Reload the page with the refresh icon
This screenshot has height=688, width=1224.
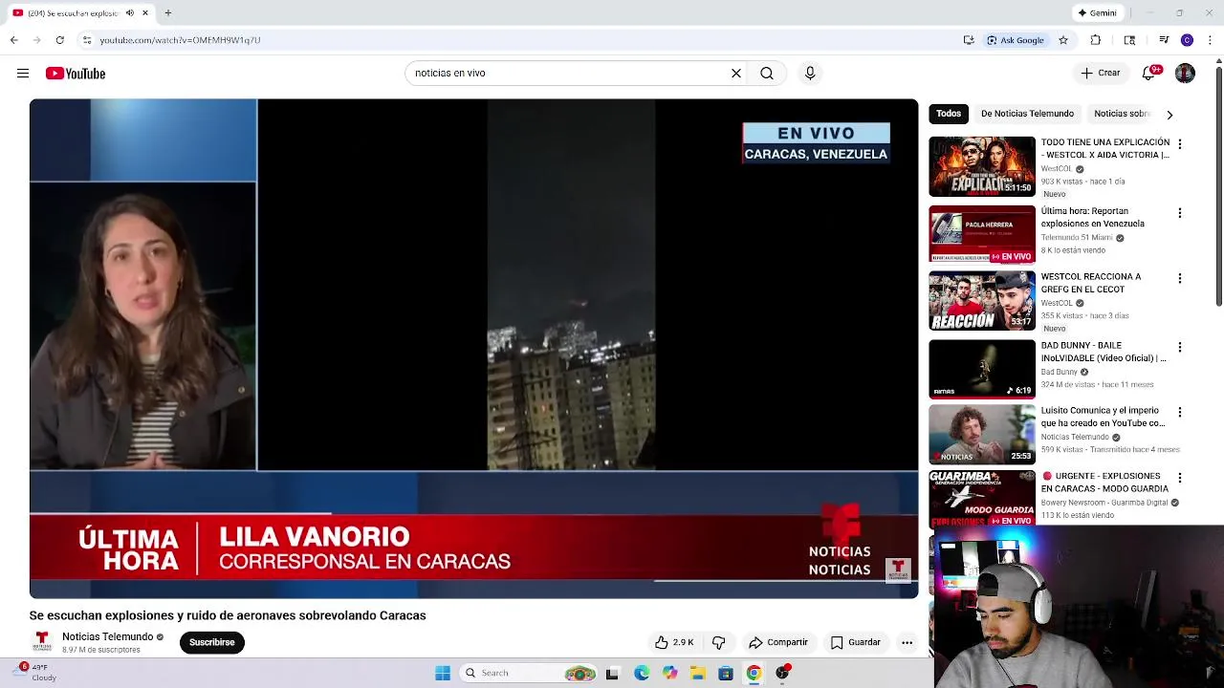59,40
